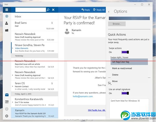Open Konstantinos Karatsevidis email
Viewport: 156px width, 122px height.
(35, 102)
